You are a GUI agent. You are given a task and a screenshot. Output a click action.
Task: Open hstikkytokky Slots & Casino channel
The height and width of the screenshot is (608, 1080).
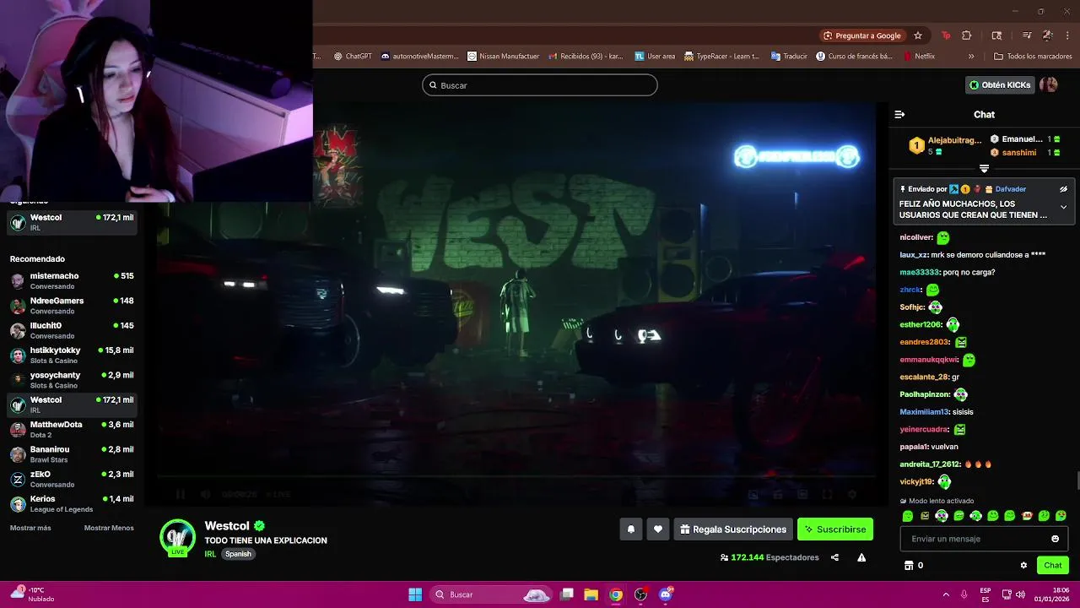[x=72, y=355]
